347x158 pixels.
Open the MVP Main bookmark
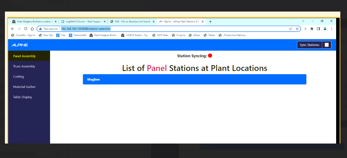click(161, 35)
